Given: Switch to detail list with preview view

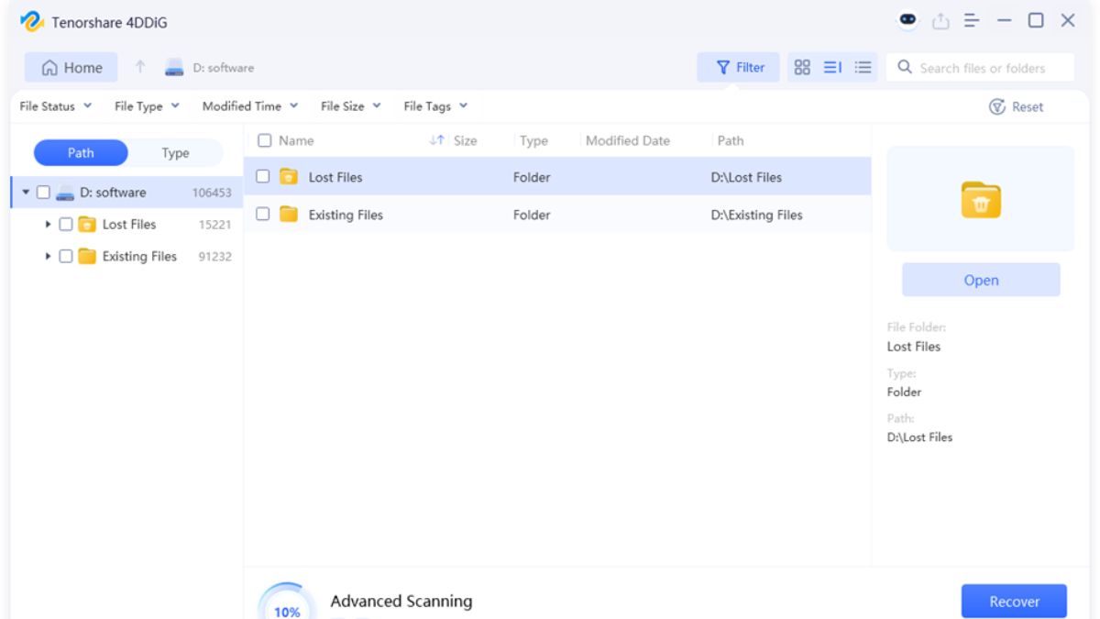Looking at the screenshot, I should coord(832,67).
